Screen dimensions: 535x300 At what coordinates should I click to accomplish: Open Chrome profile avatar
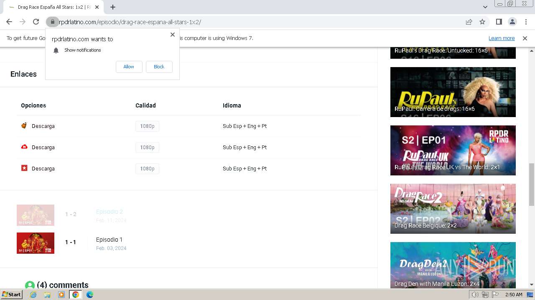click(512, 22)
